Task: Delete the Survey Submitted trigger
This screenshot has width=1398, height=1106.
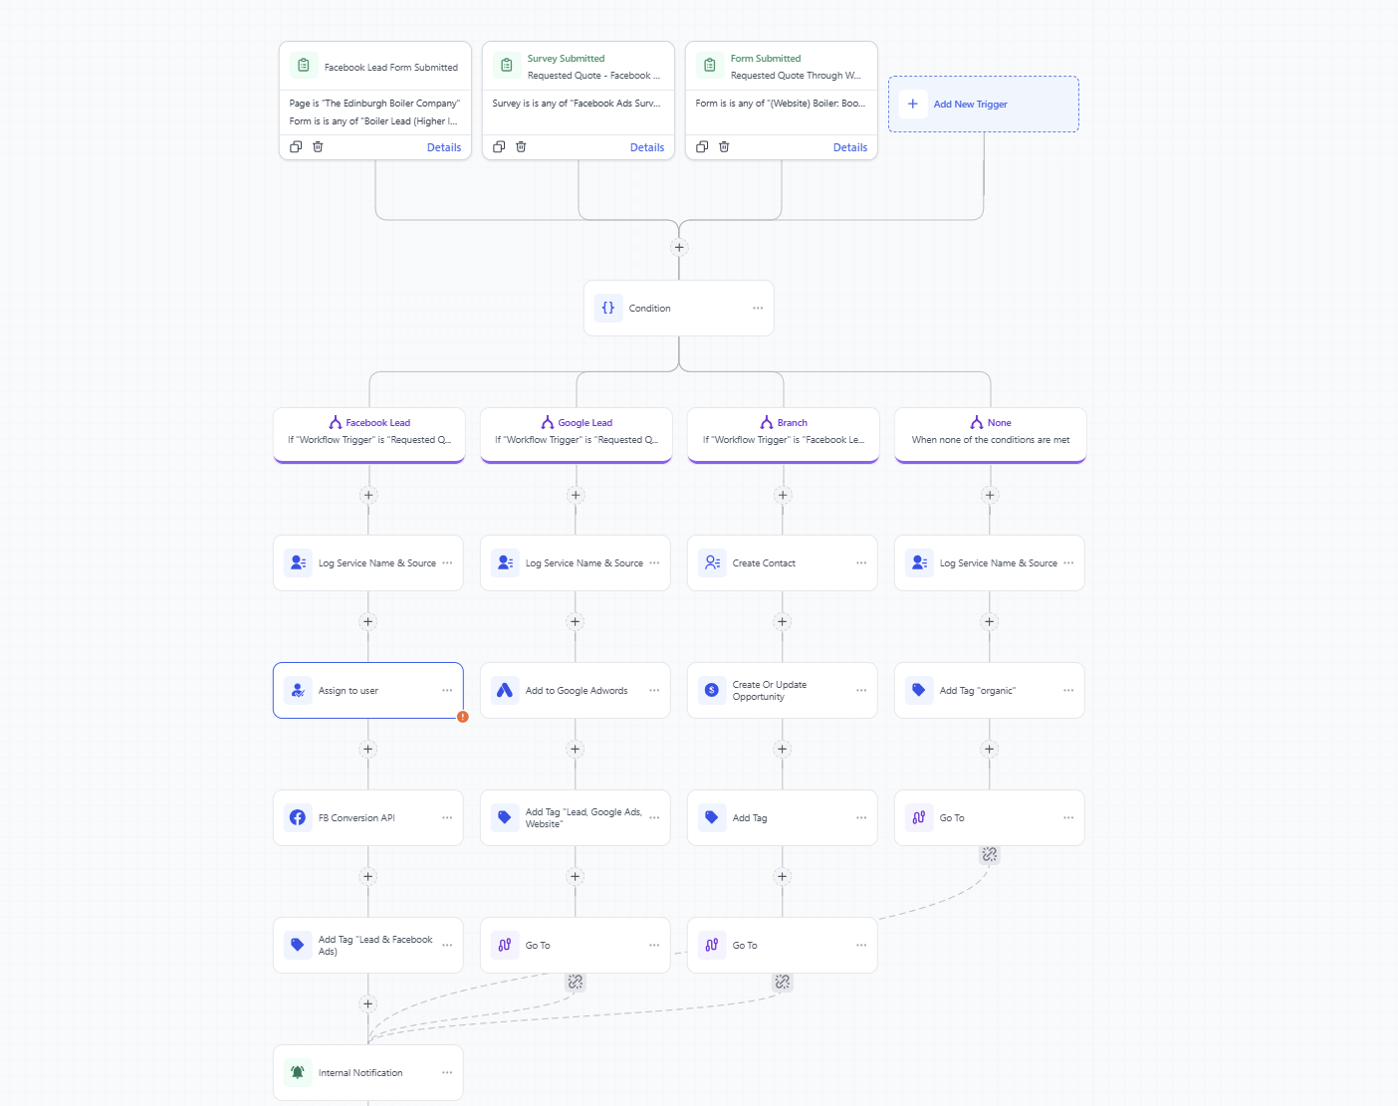Action: click(521, 146)
